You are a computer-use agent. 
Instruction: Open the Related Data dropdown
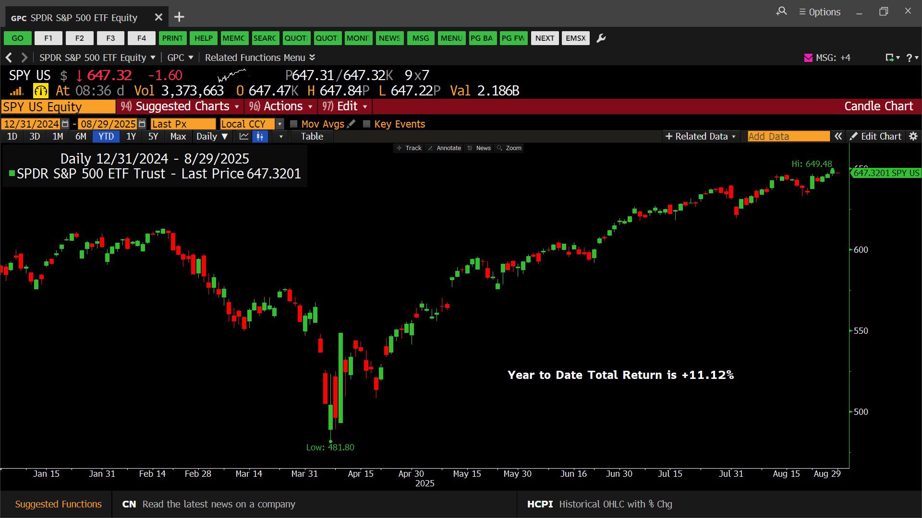point(701,137)
